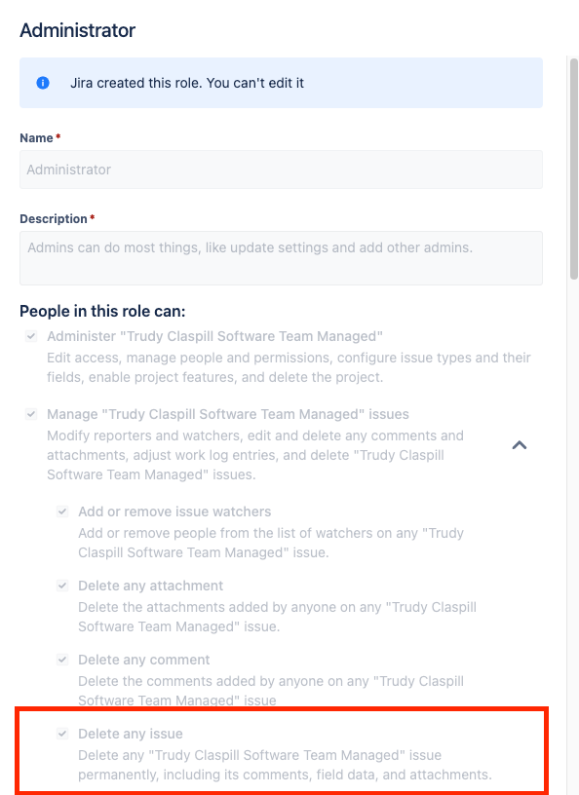Toggle the Manage issues checkbox
Viewport: 579px width, 795px height.
click(31, 414)
